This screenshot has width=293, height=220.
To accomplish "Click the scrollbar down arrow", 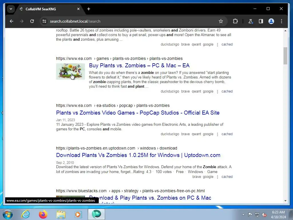I will [x=285, y=201].
